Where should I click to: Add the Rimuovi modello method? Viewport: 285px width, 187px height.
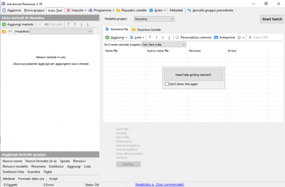click(x=15, y=167)
